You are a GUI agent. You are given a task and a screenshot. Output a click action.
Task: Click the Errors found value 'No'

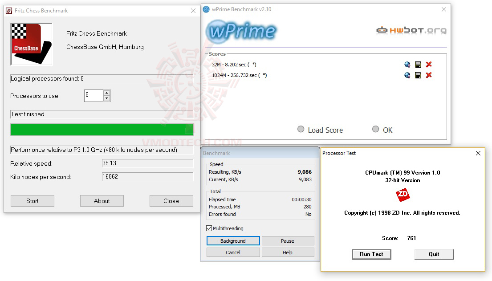pyautogui.click(x=309, y=215)
